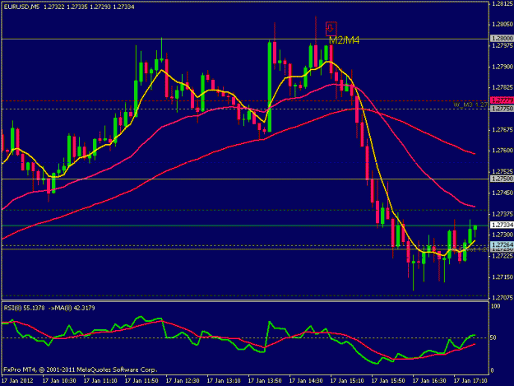This screenshot has height=386, width=514.
Task: Select the 17 Jan 17:10 time label
Action: click(470, 381)
